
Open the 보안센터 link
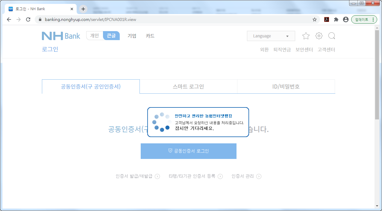(x=304, y=50)
